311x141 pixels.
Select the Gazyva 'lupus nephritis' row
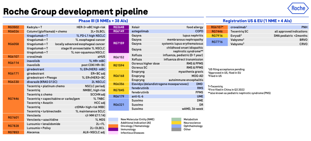(166, 35)
